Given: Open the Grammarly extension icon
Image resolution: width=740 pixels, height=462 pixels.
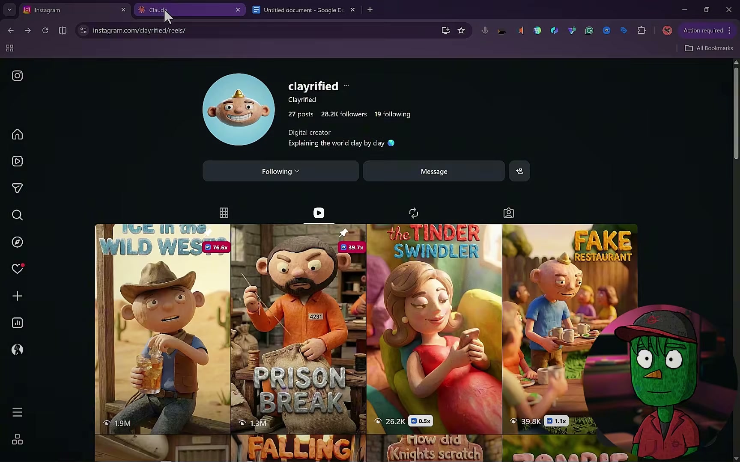Looking at the screenshot, I should click(589, 30).
